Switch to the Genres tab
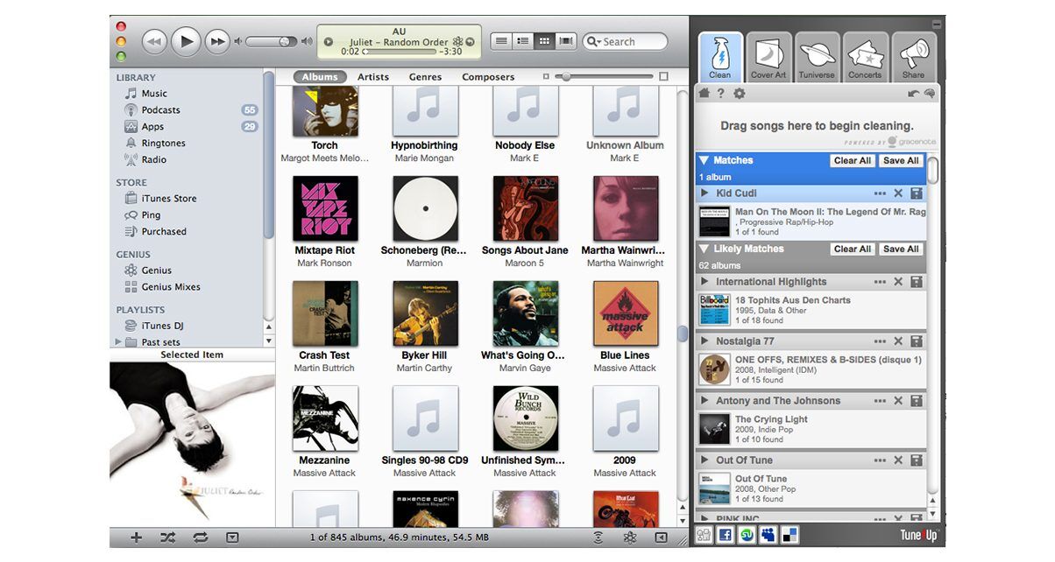Image resolution: width=1055 pixels, height=562 pixels. click(425, 77)
